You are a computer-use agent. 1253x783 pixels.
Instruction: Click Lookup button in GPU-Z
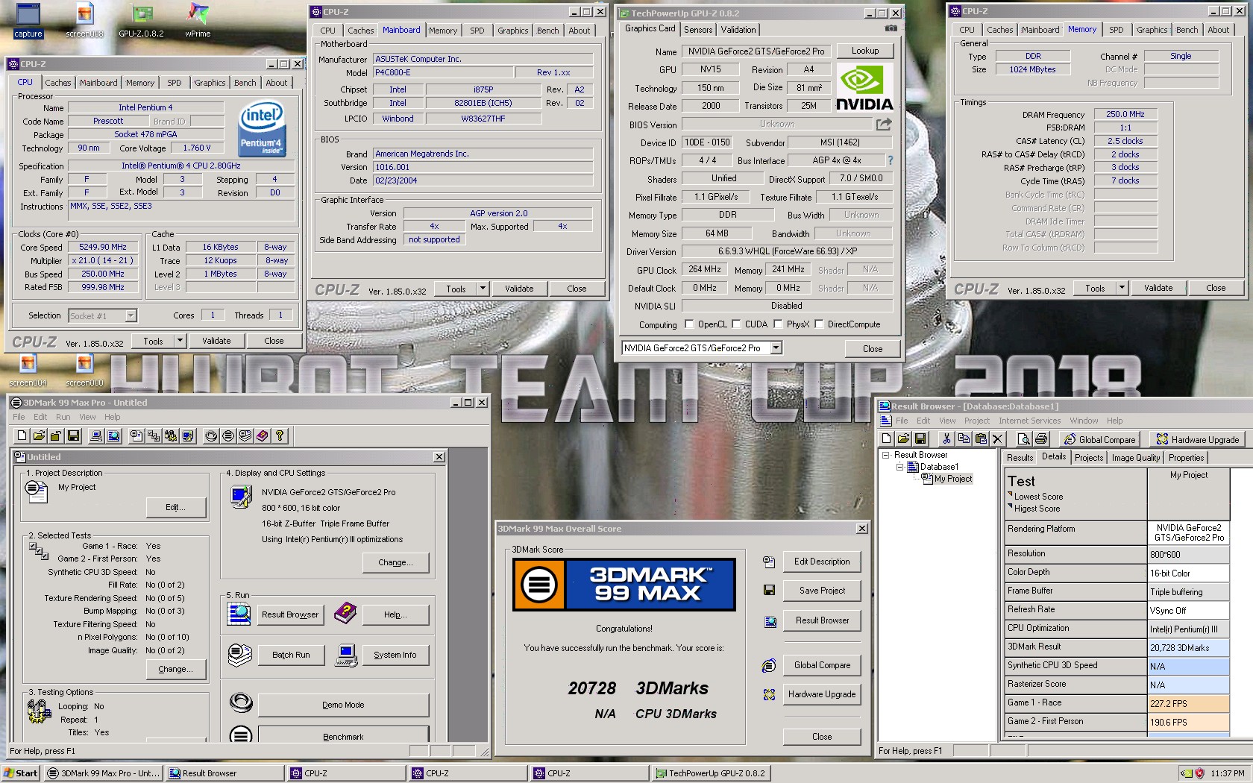(x=865, y=51)
